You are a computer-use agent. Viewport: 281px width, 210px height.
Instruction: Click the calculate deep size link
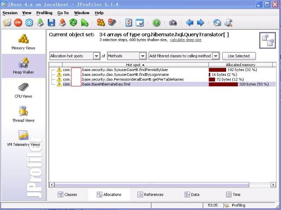[x=186, y=40]
